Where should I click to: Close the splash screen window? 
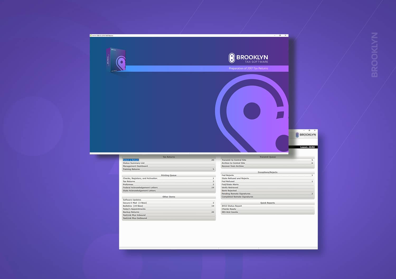pyautogui.click(x=285, y=36)
